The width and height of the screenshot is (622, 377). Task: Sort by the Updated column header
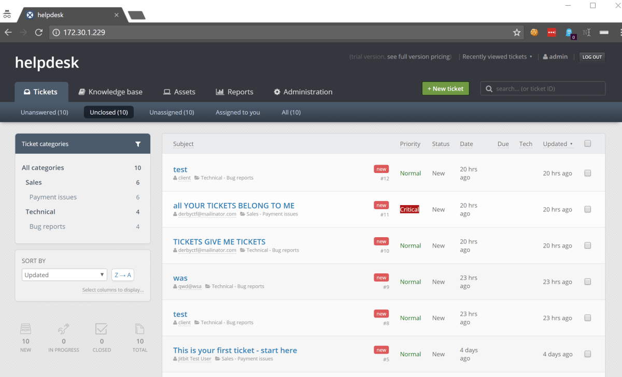[557, 144]
